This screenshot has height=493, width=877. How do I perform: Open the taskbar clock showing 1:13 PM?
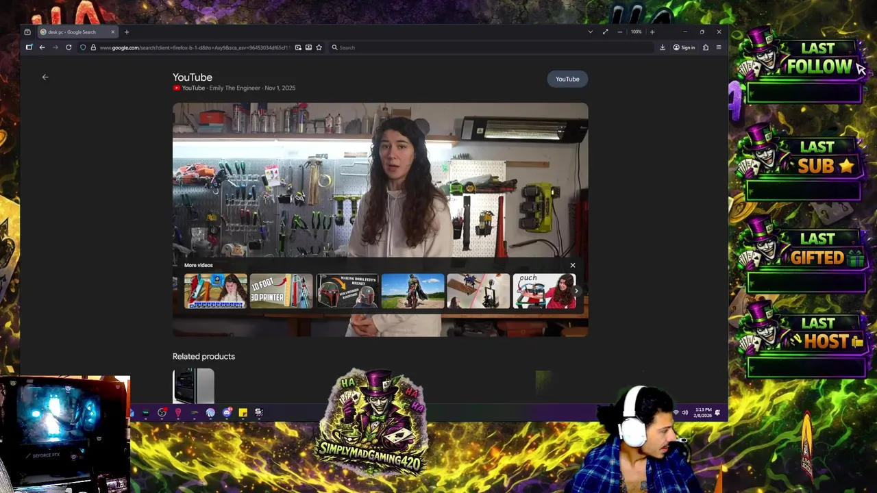point(703,412)
